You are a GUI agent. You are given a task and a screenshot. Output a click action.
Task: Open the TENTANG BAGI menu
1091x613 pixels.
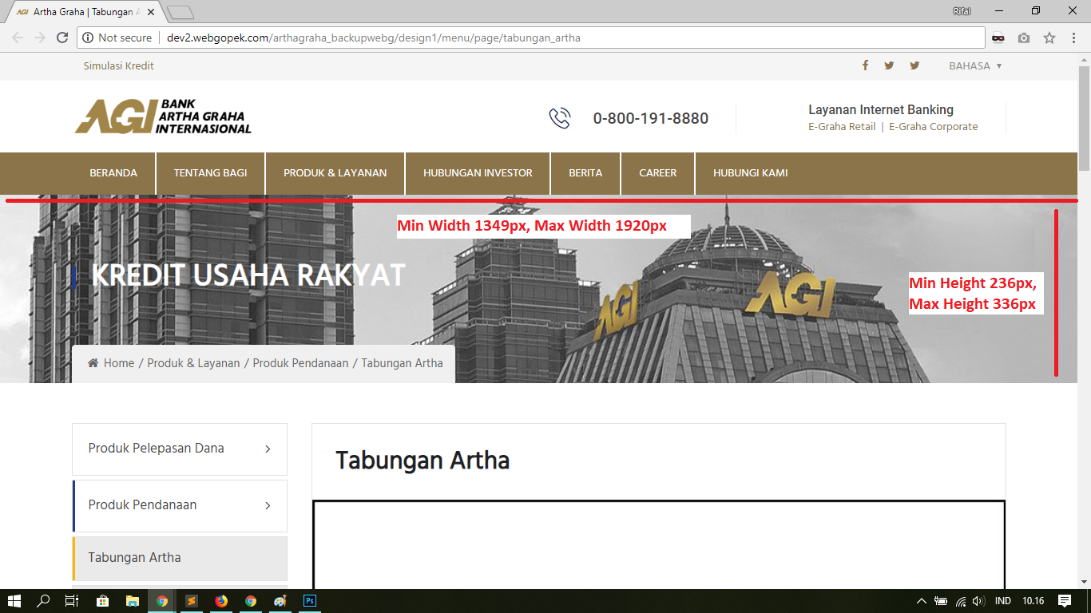click(211, 173)
